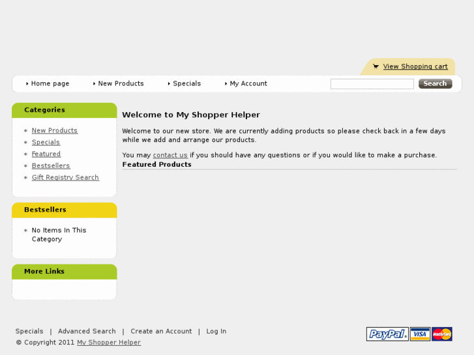Viewport: 474px width, 355px height.
Task: Open My Account in the navigation bar
Action: tap(248, 83)
